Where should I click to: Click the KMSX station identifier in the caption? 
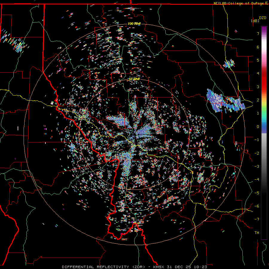pos(159,267)
